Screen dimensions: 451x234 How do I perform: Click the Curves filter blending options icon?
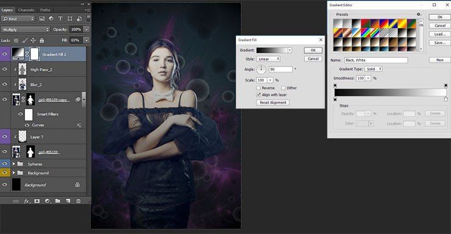[x=79, y=126]
